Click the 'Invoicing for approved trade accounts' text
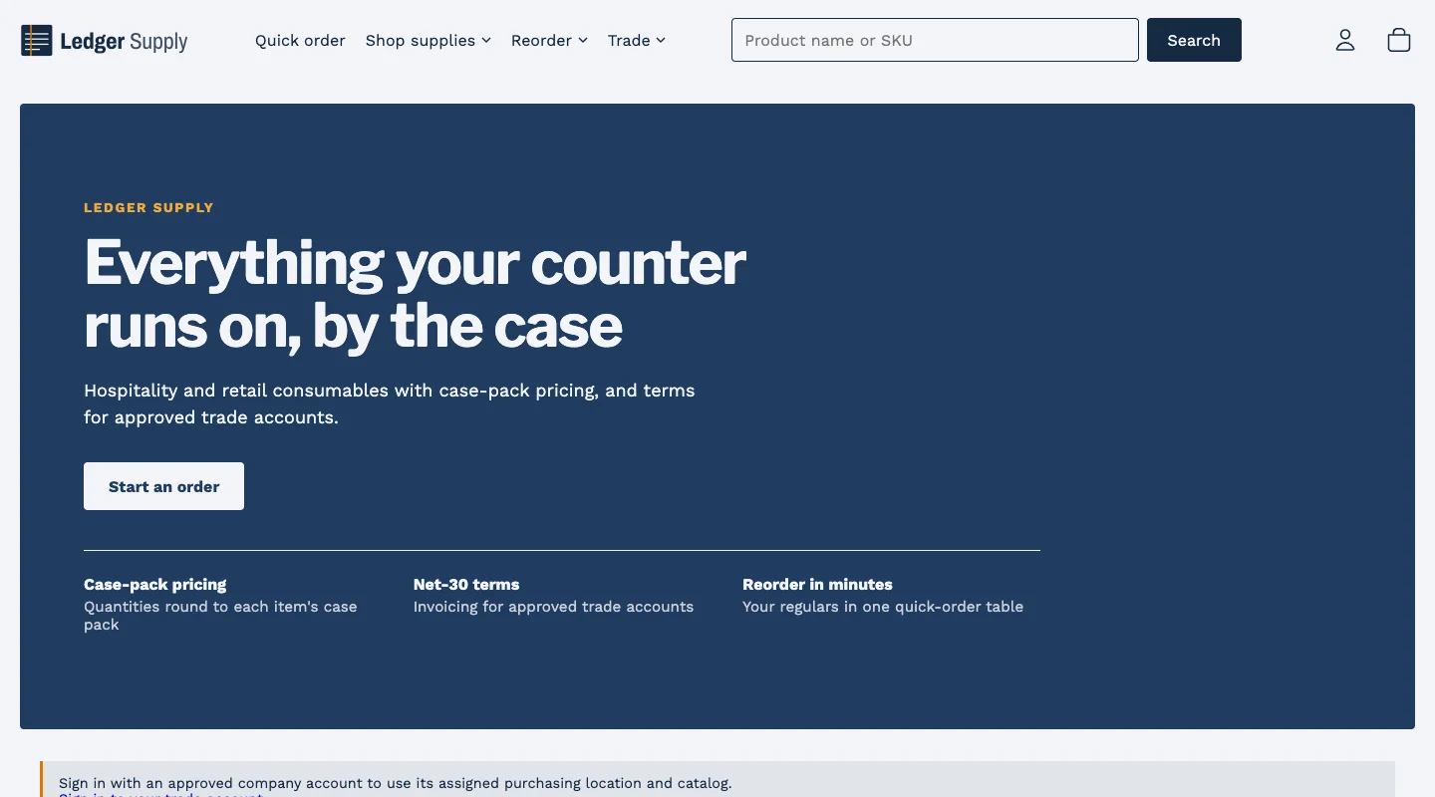1435x797 pixels. point(553,607)
